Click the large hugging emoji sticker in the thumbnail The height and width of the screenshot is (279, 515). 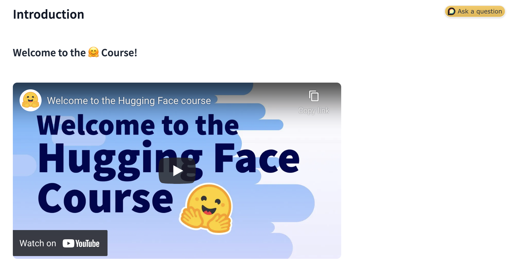(x=206, y=208)
